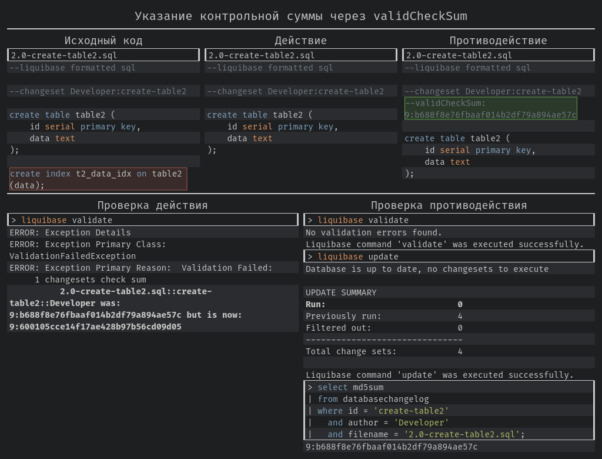Click '--liquibase formatted sql' in the Действие column
This screenshot has width=602, height=459.
pyautogui.click(x=270, y=68)
